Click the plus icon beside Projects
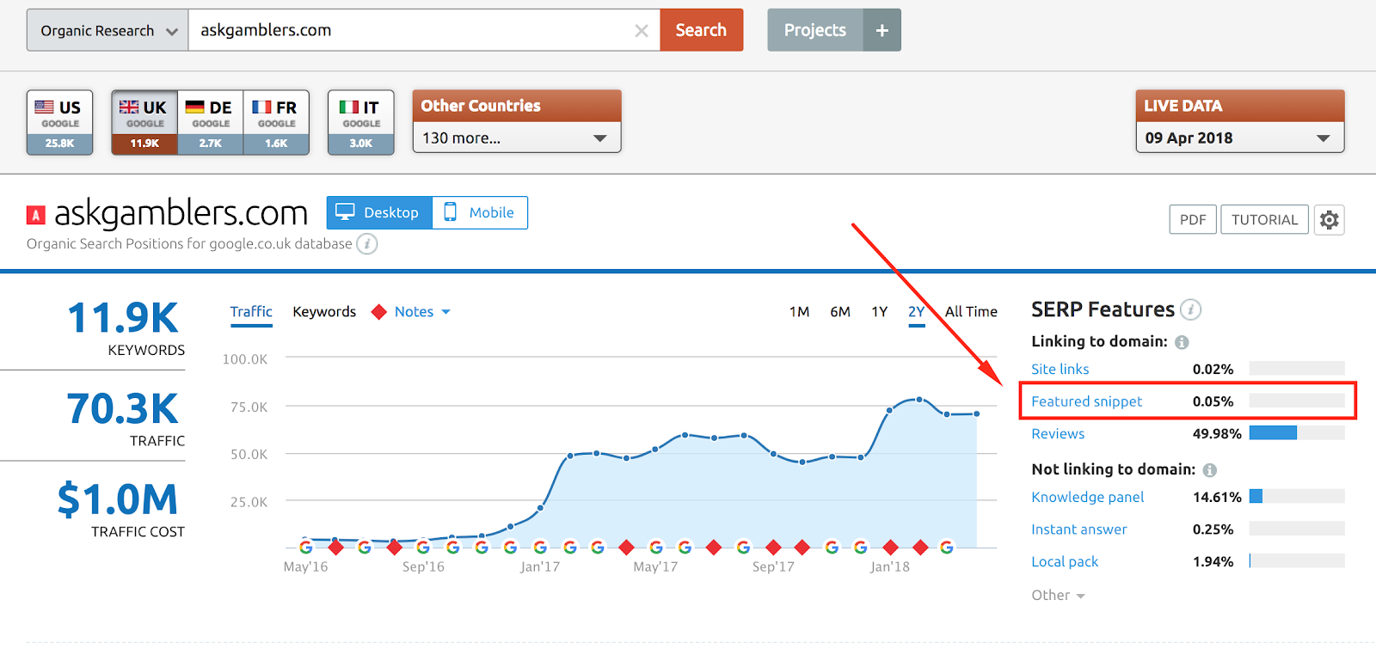The width and height of the screenshot is (1376, 649). pos(882,30)
